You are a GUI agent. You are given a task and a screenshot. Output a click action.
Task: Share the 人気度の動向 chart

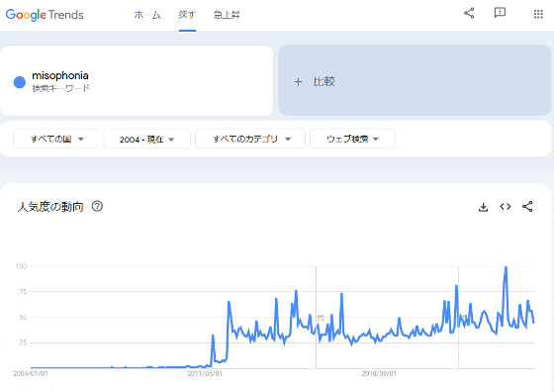pos(527,207)
